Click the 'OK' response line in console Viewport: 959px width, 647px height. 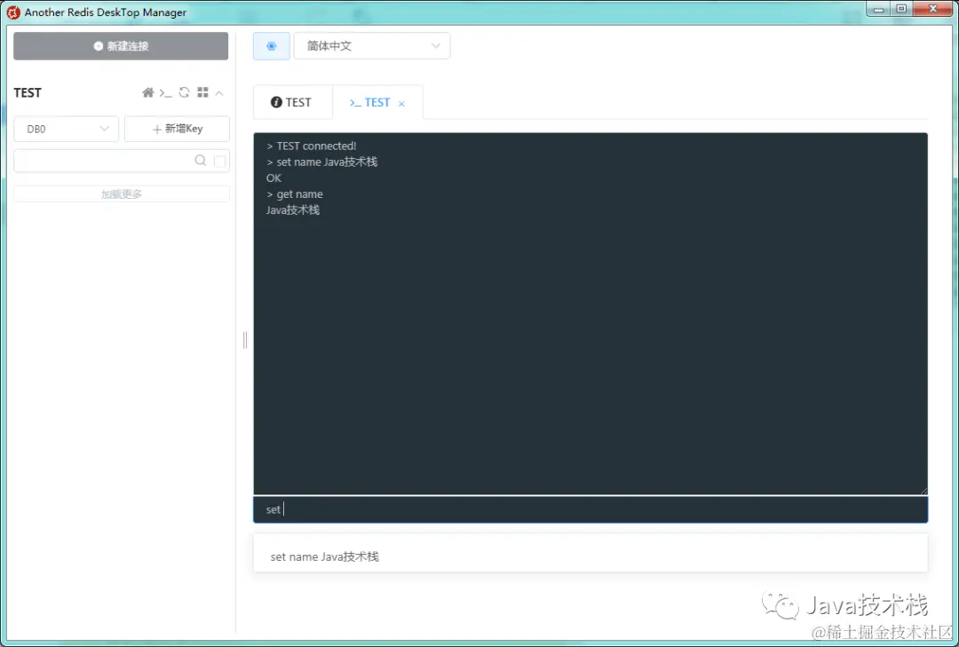(x=273, y=178)
